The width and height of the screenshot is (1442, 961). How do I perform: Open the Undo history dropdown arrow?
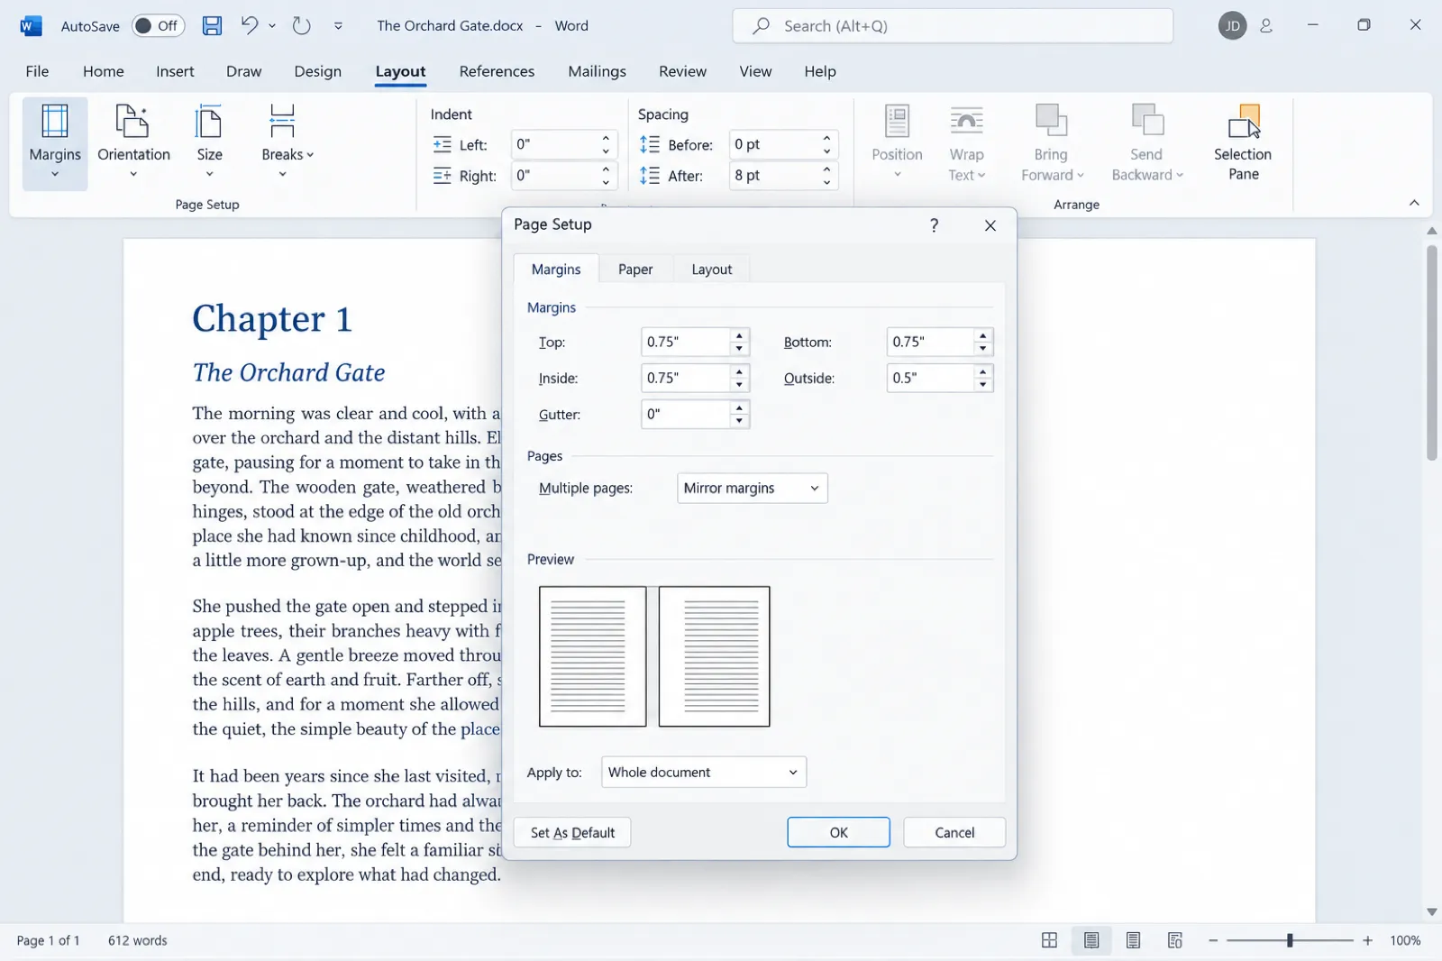coord(272,26)
